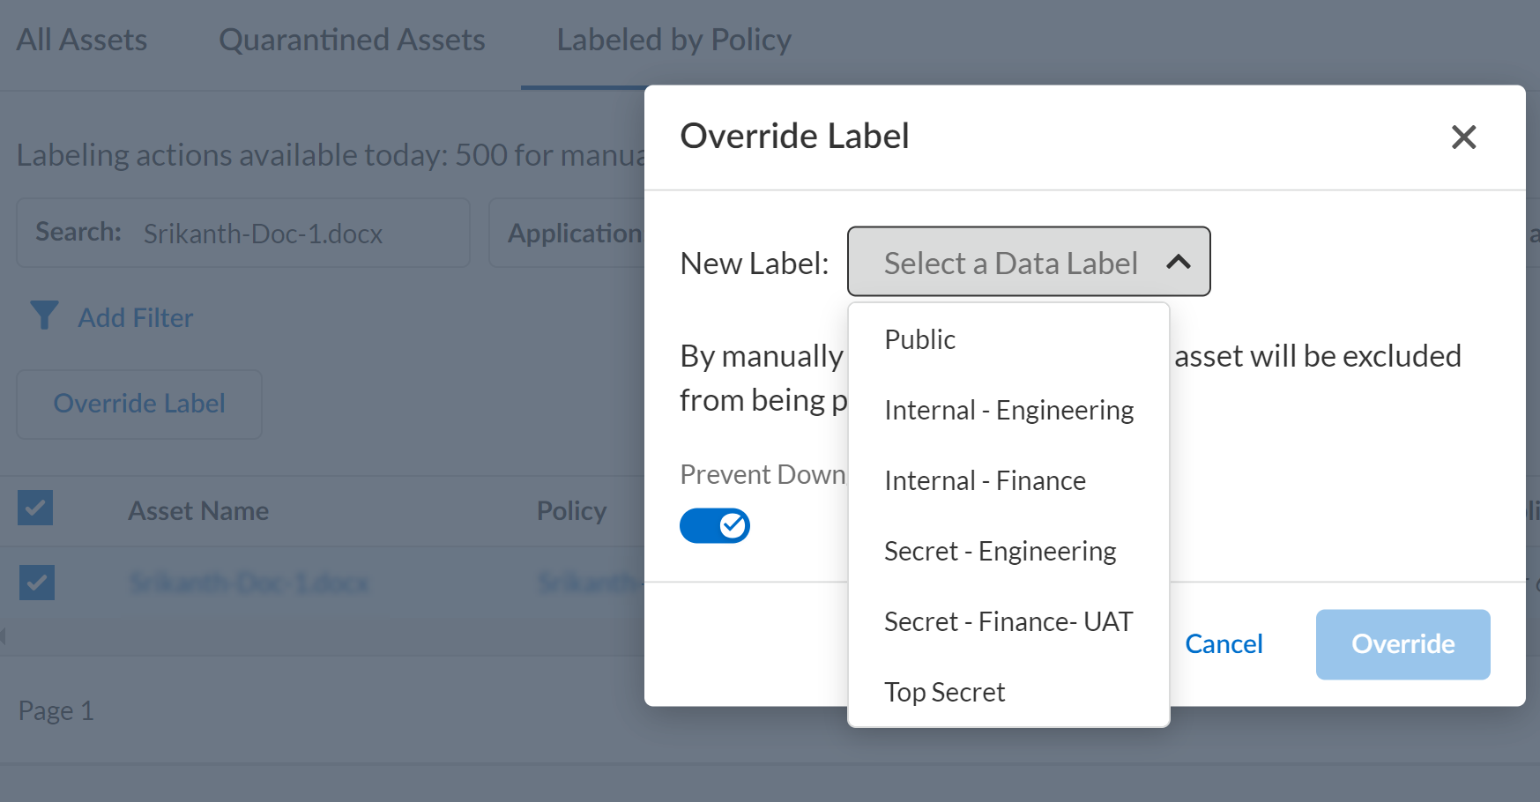Choose the Secret - Engineering label option

(x=1000, y=551)
